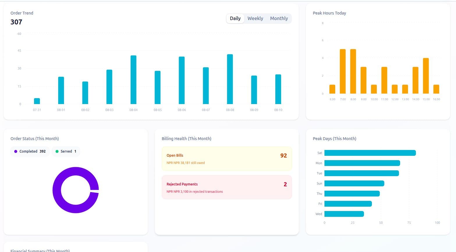Click the 11:00 bar in Peak Hours
Image resolution: width=456 pixels, height=252 pixels.
[384, 80]
